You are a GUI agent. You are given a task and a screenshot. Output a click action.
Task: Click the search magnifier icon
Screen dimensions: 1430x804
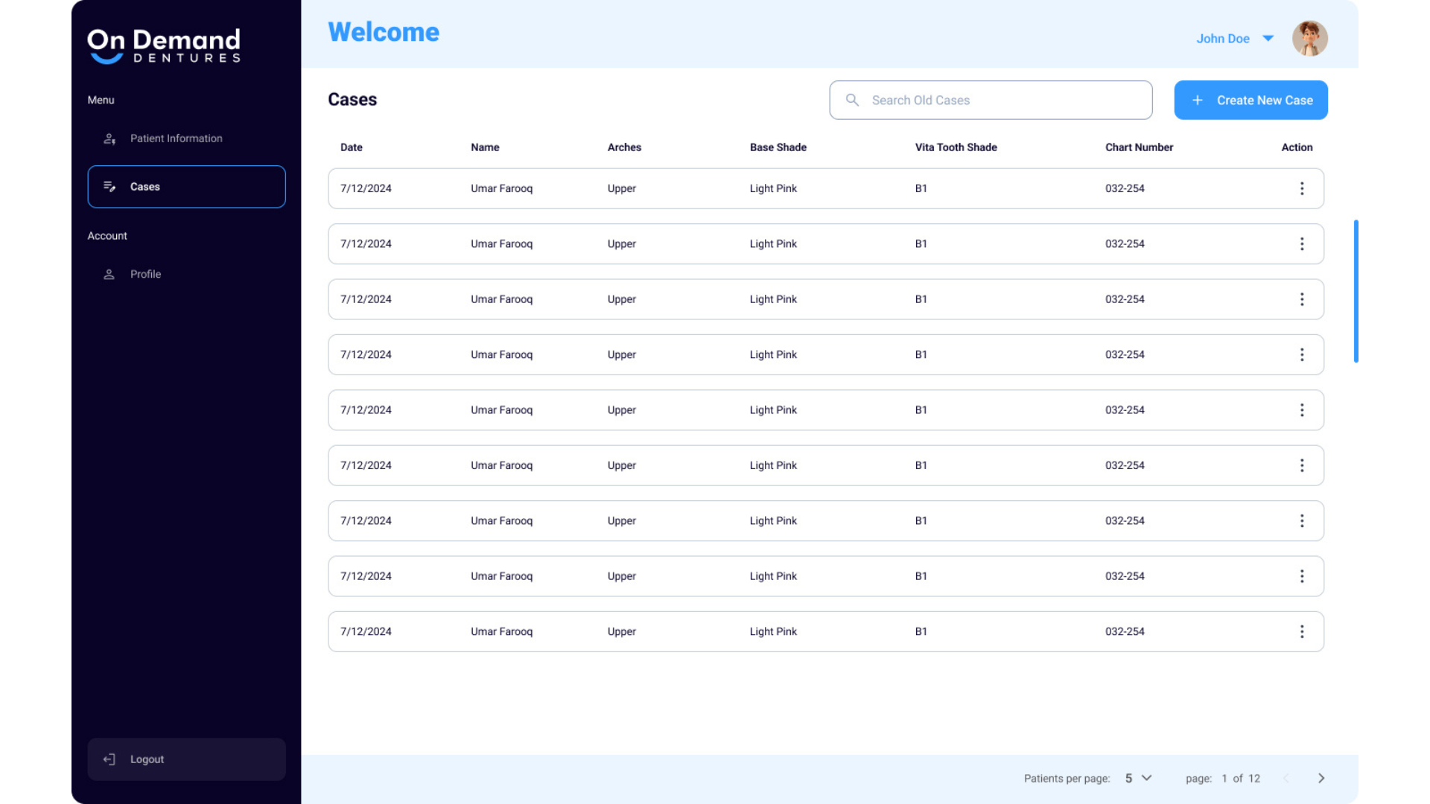[853, 100]
